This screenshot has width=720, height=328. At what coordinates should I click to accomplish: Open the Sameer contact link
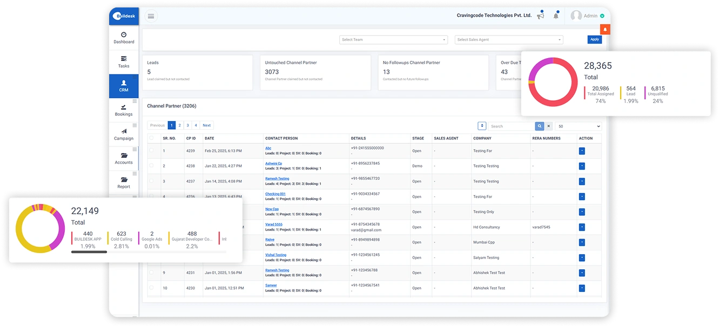click(x=271, y=285)
